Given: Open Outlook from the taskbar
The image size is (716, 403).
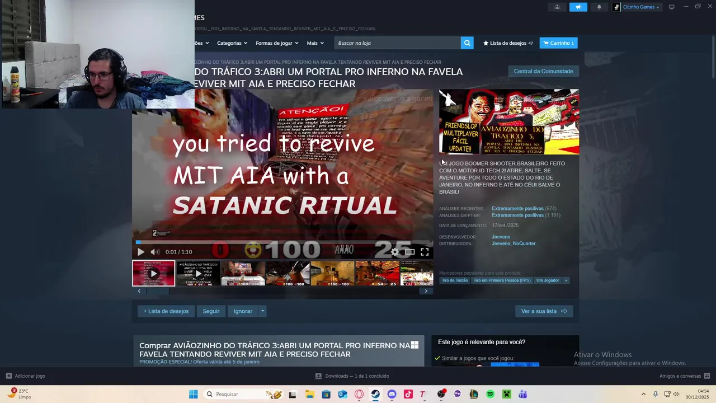Looking at the screenshot, I should click(x=342, y=394).
